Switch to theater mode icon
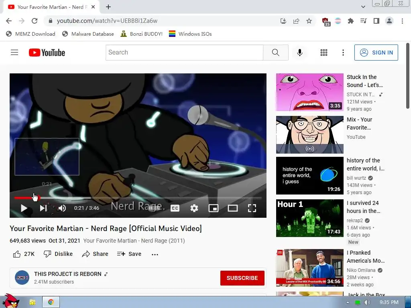Image resolution: width=411 pixels, height=308 pixels. pyautogui.click(x=233, y=208)
